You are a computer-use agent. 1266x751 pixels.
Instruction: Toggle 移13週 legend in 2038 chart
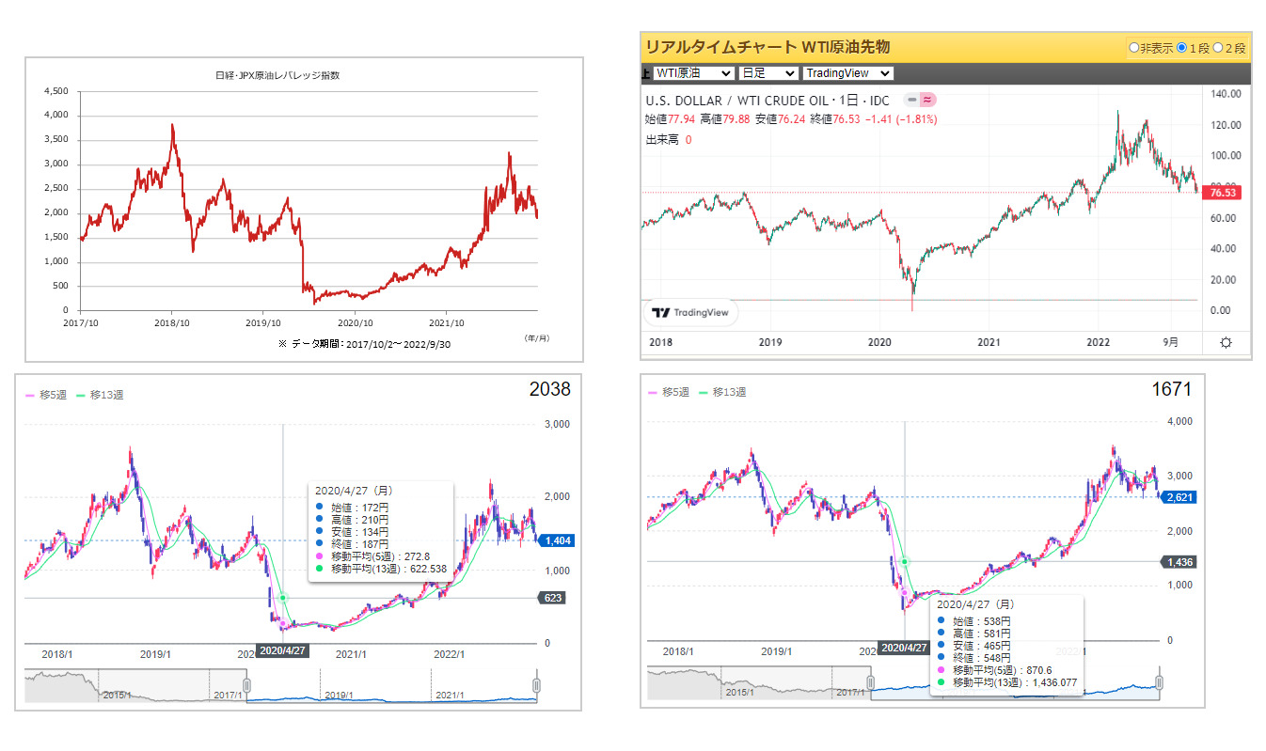click(101, 395)
